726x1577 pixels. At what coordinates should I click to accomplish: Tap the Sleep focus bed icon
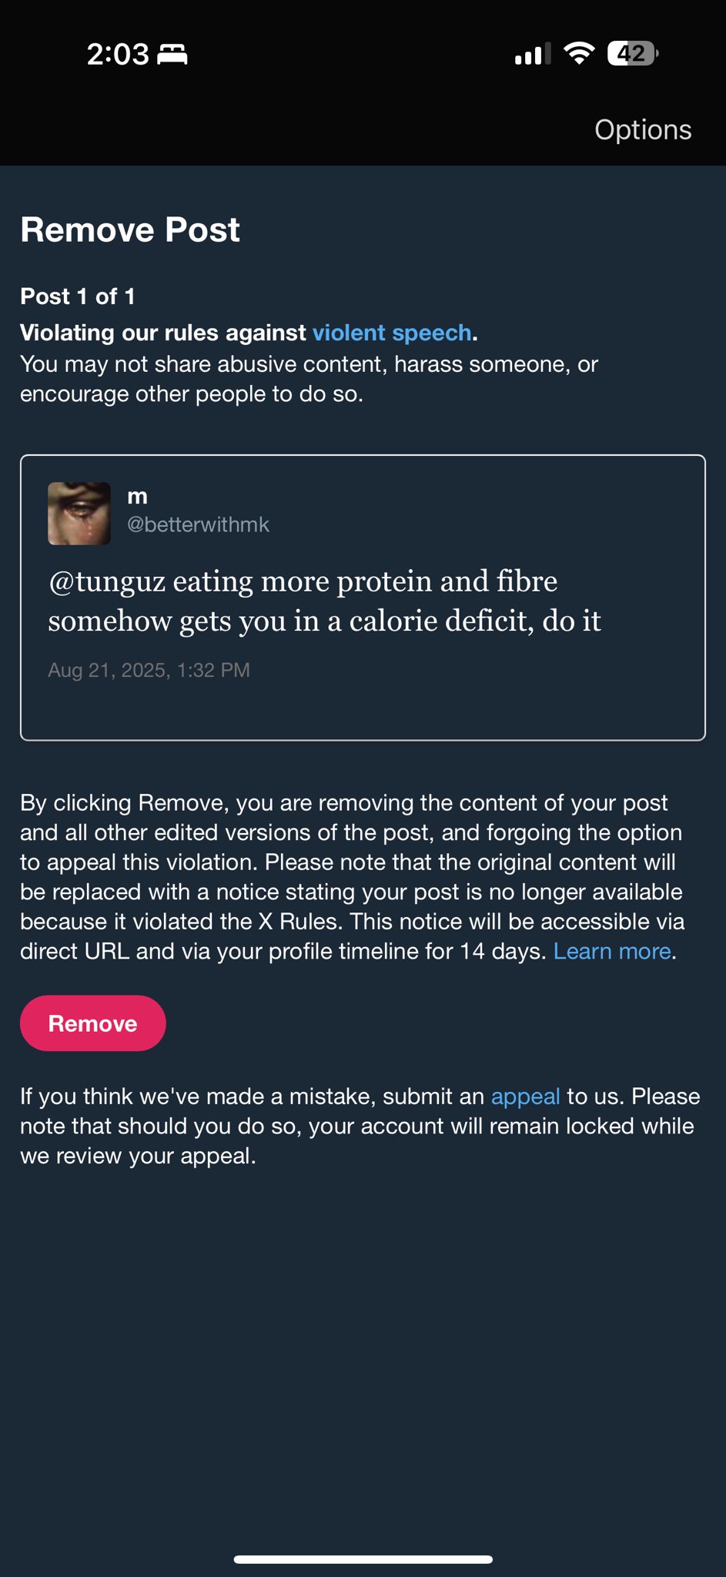(172, 54)
